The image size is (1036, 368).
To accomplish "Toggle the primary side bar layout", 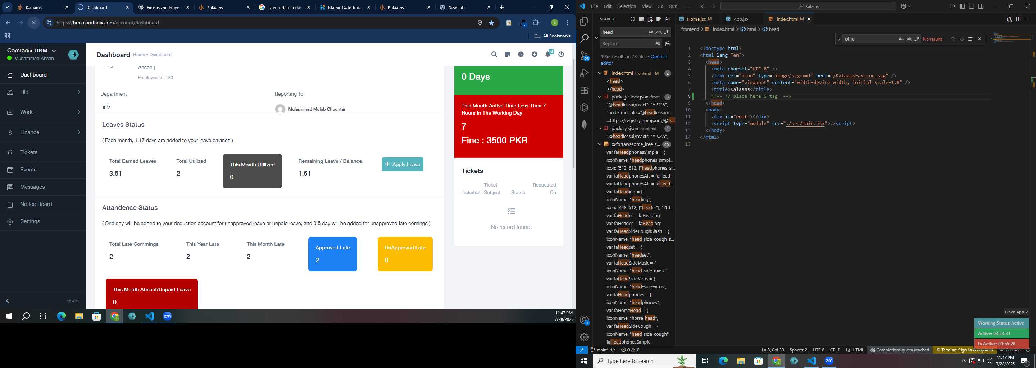I will 962,6.
